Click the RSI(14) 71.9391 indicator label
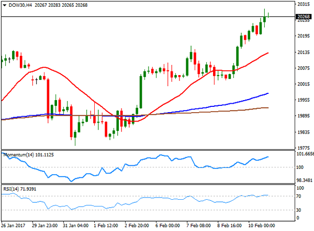This screenshot has width=314, height=231. tap(20, 189)
